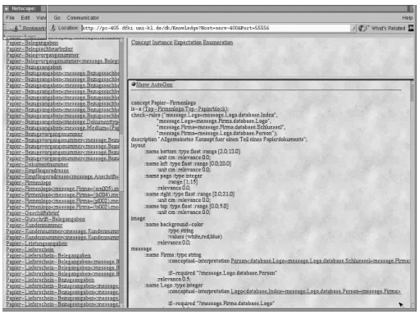Focus the Location URL input field
Viewport: 419px width, 315px height.
click(x=216, y=28)
